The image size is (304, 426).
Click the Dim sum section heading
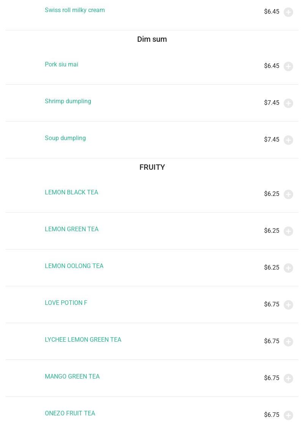[x=152, y=39]
